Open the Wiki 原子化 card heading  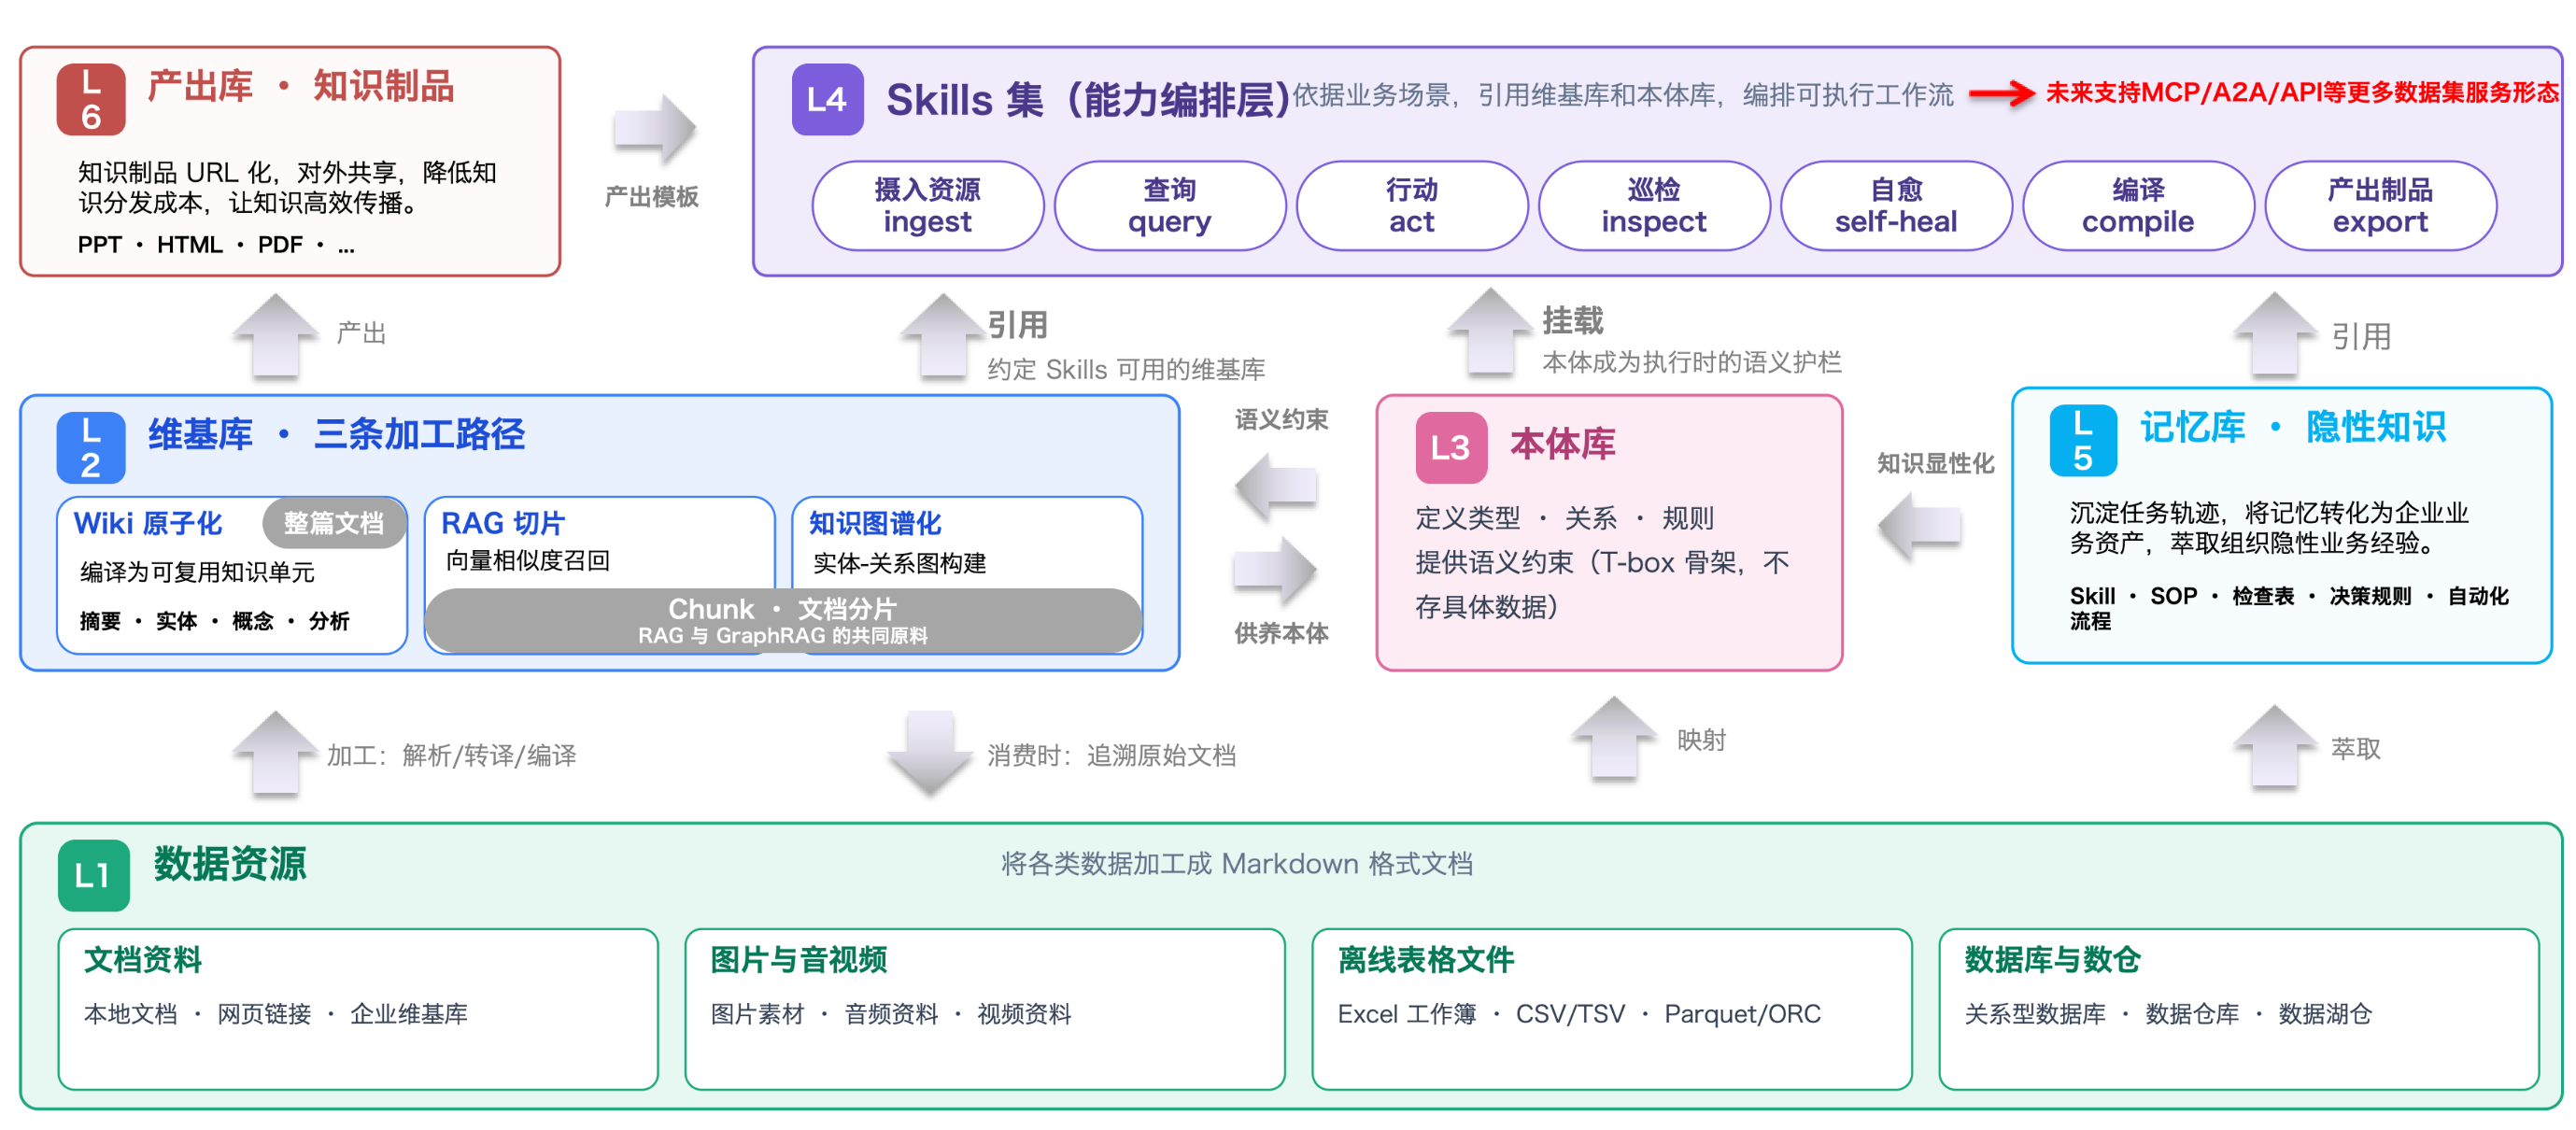148,523
